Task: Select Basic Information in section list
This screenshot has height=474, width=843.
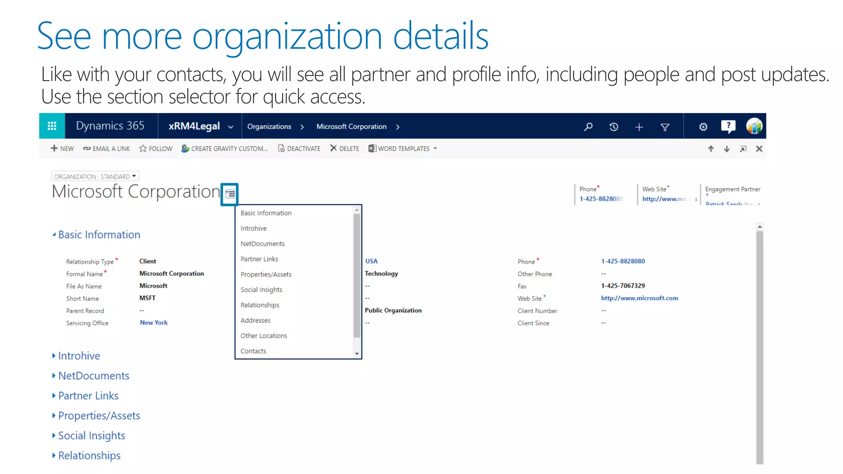Action: click(266, 213)
